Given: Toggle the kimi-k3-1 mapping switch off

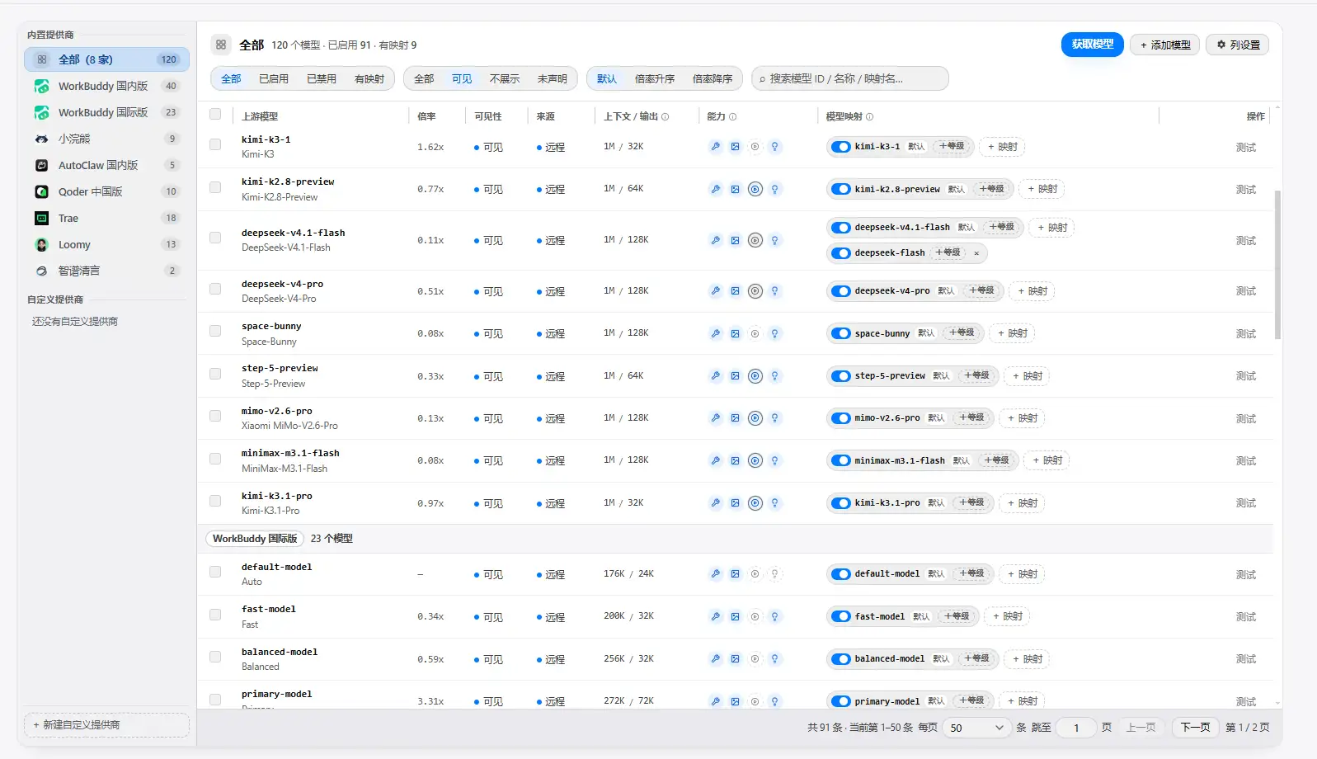Looking at the screenshot, I should (840, 147).
